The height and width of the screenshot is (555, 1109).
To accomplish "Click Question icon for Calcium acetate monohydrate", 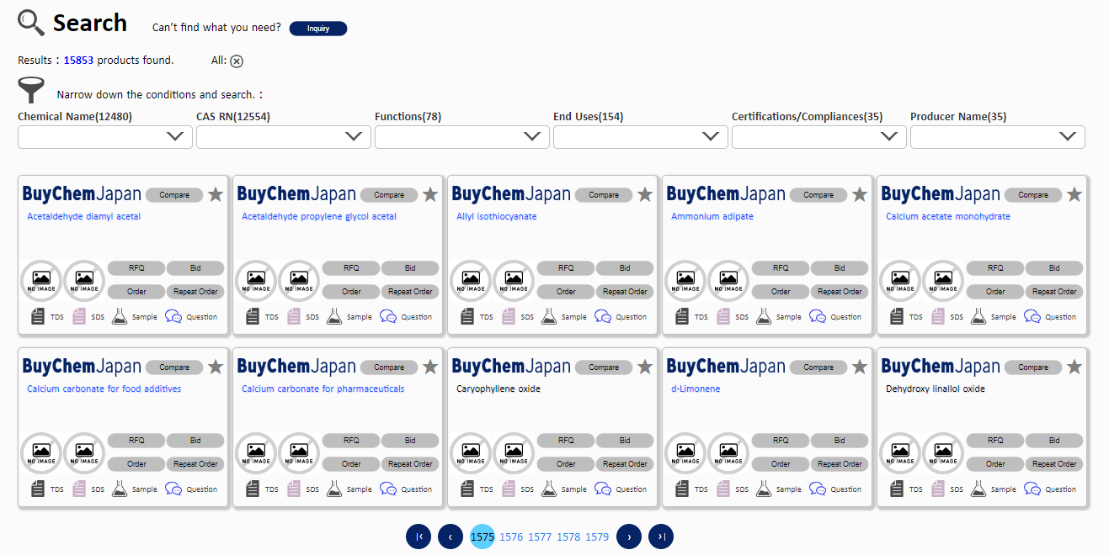I will click(1032, 317).
